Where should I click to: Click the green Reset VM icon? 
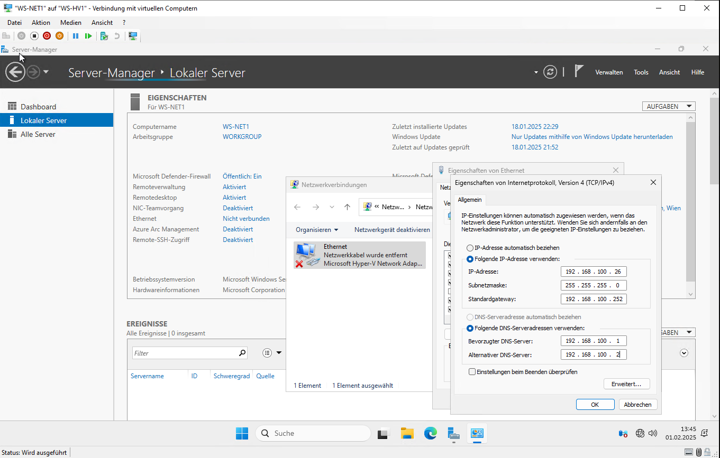click(88, 36)
